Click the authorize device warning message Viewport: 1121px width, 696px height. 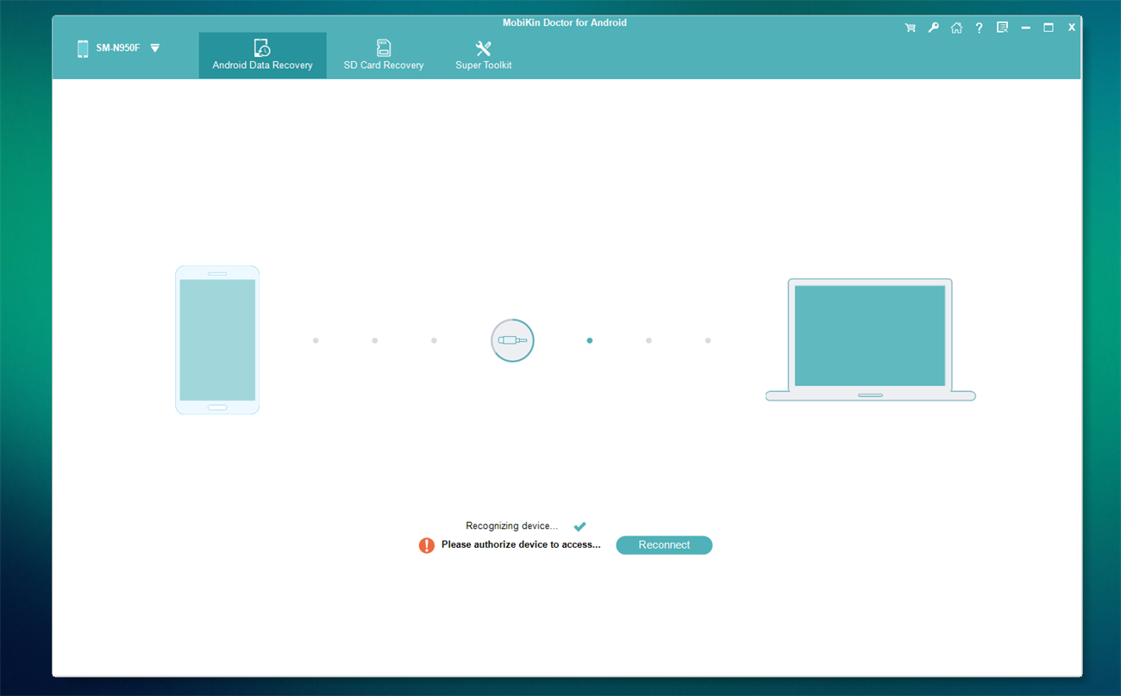coord(521,545)
